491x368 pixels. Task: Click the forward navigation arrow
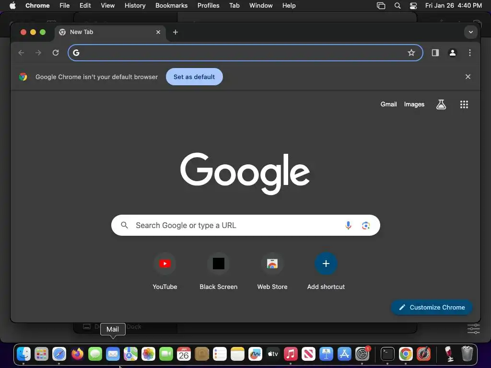click(x=38, y=53)
